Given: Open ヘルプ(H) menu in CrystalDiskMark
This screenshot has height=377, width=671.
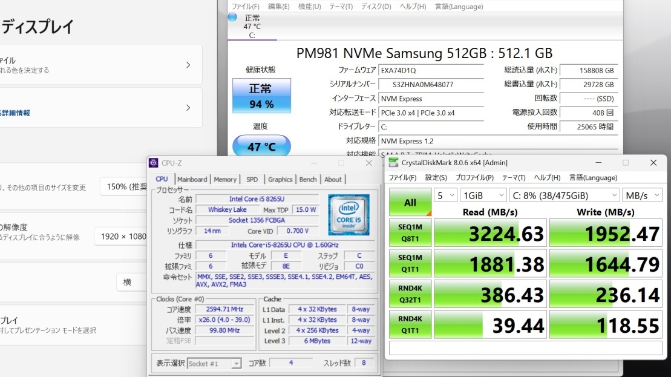Looking at the screenshot, I should (x=547, y=177).
